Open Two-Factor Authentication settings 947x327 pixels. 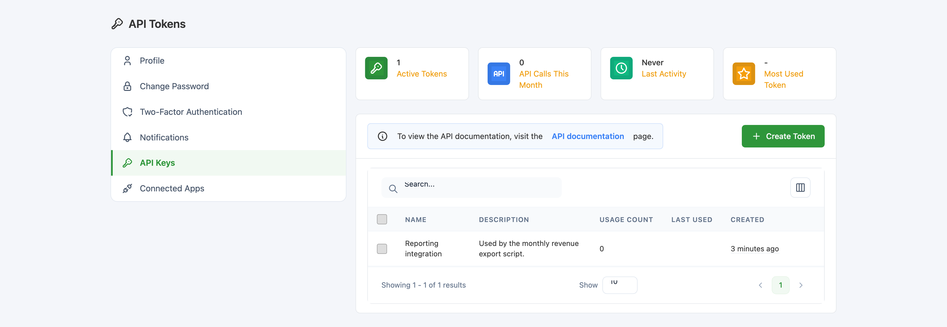coord(228,112)
